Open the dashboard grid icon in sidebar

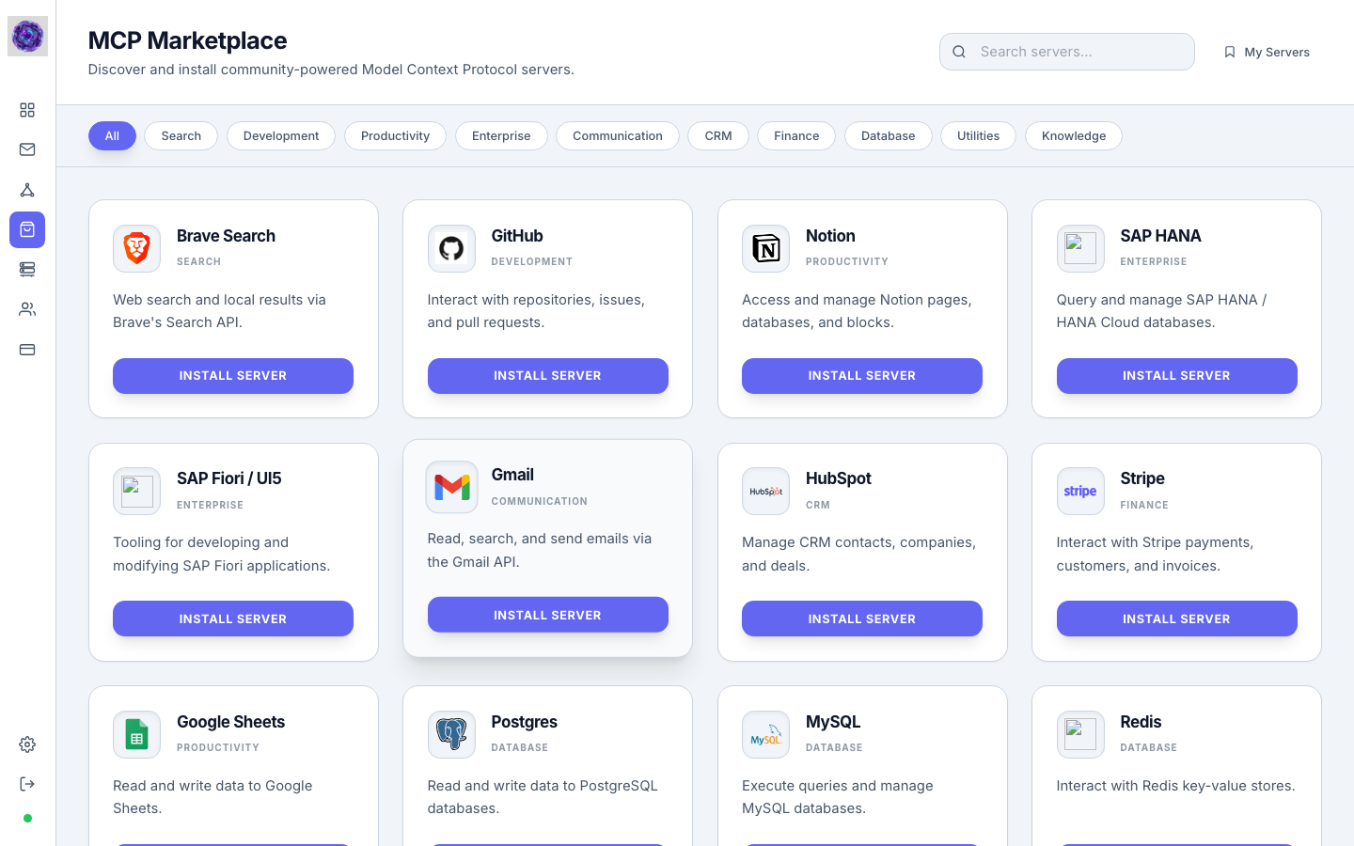click(x=27, y=110)
